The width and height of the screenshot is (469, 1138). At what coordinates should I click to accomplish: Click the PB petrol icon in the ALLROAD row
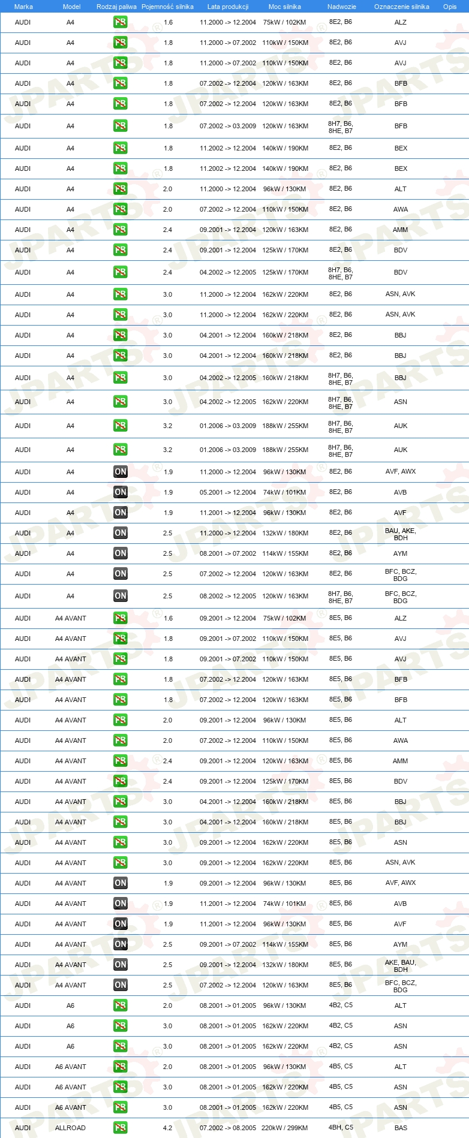click(121, 1128)
